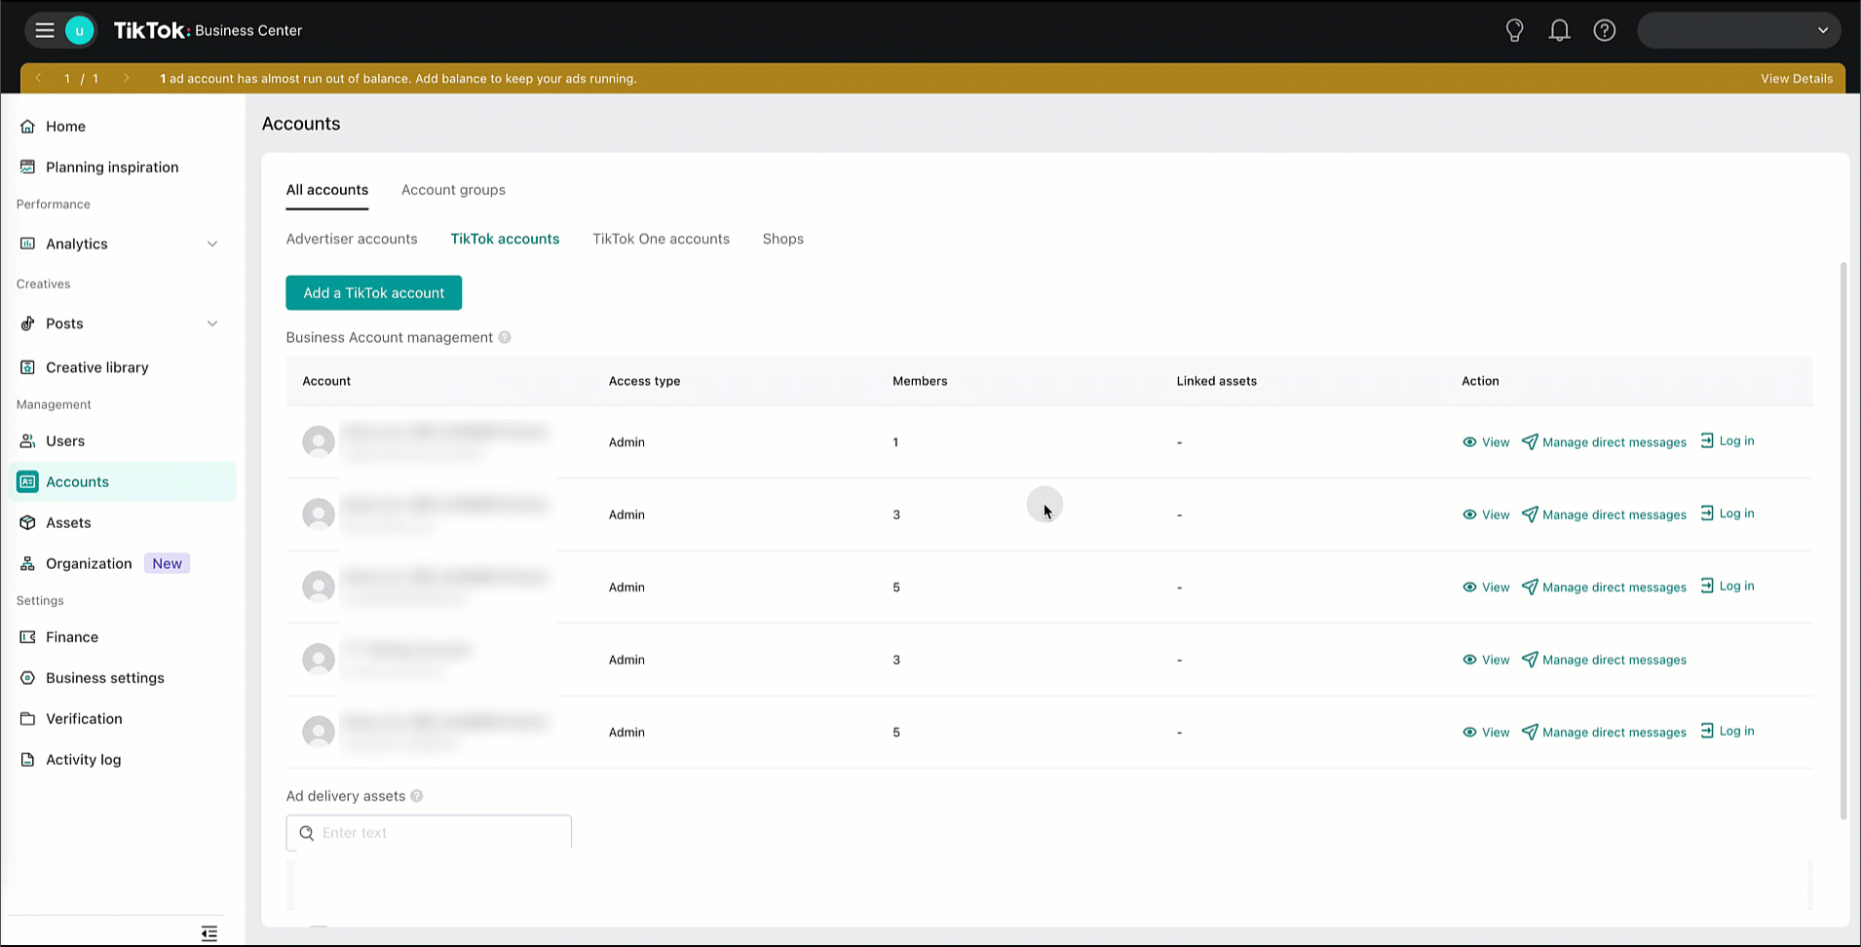Open the help question mark icon
The image size is (1861, 947).
[x=1605, y=30]
